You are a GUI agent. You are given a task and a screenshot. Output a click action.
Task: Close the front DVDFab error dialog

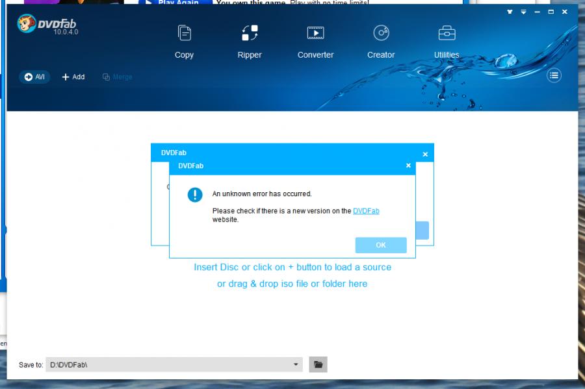(408, 166)
